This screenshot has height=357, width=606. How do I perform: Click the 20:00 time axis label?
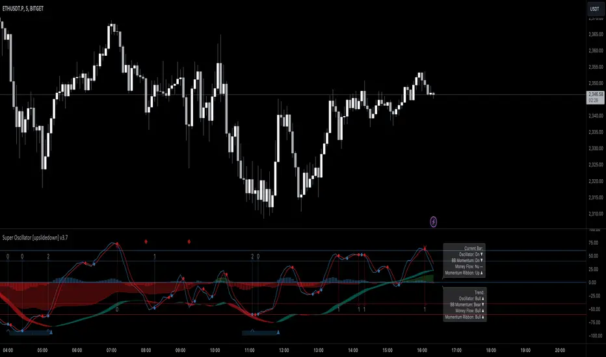pyautogui.click(x=560, y=351)
